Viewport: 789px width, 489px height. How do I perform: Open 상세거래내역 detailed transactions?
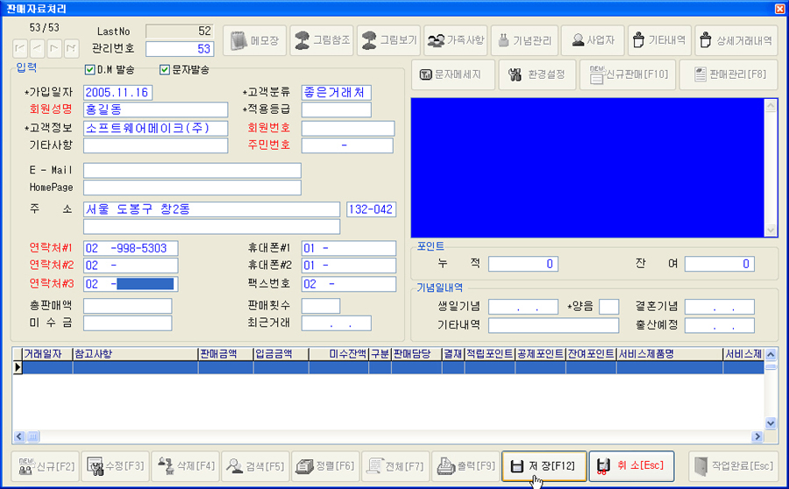pyautogui.click(x=736, y=39)
